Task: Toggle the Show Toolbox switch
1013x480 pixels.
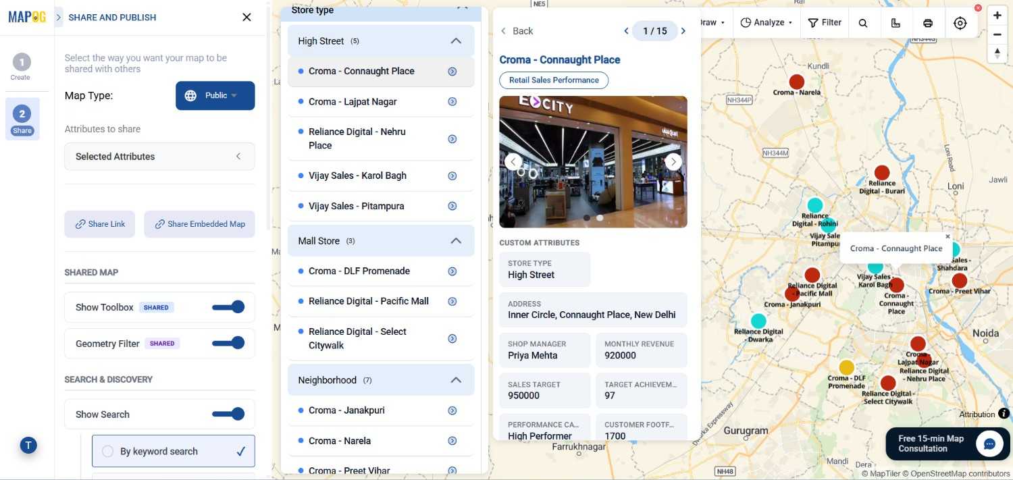Action: coord(228,307)
